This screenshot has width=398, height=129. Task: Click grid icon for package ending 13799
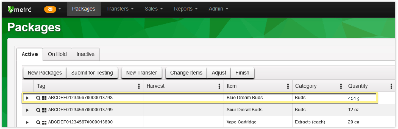tap(44, 110)
